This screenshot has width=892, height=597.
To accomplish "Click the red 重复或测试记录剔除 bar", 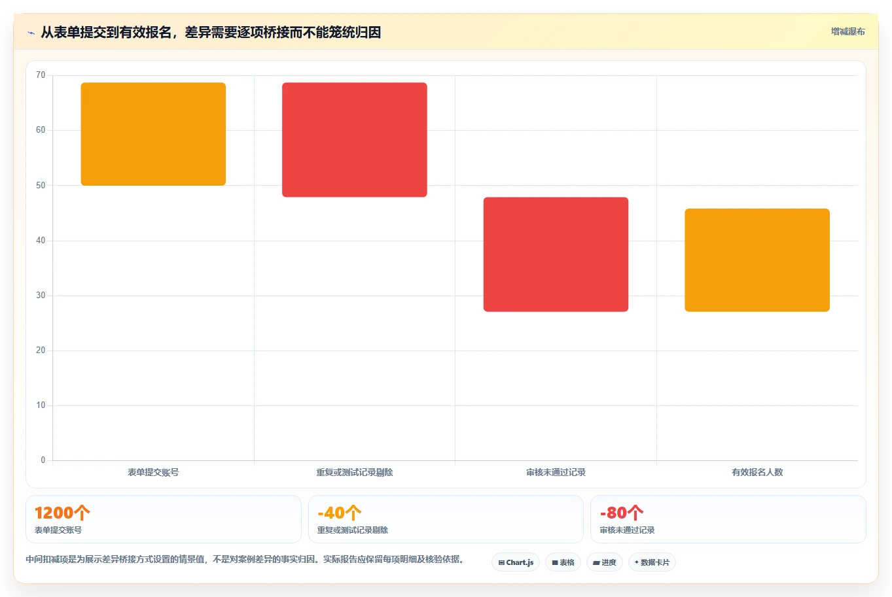I will point(355,140).
